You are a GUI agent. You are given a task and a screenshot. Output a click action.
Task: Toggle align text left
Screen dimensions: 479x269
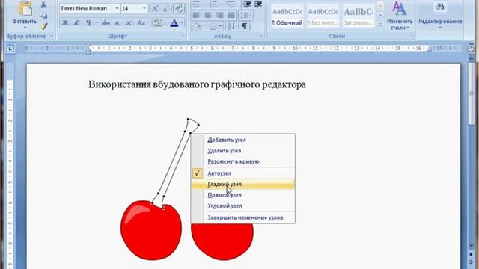click(196, 15)
